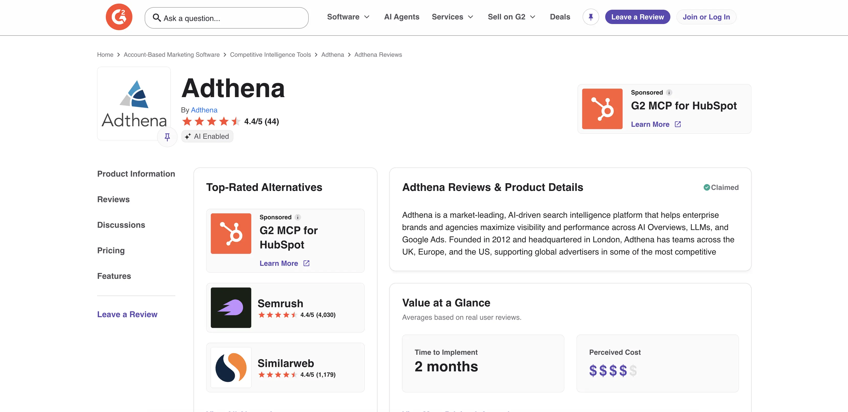
Task: Click the Sponsored info icon in header ad
Action: [669, 93]
